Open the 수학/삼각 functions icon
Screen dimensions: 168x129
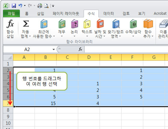(133, 24)
